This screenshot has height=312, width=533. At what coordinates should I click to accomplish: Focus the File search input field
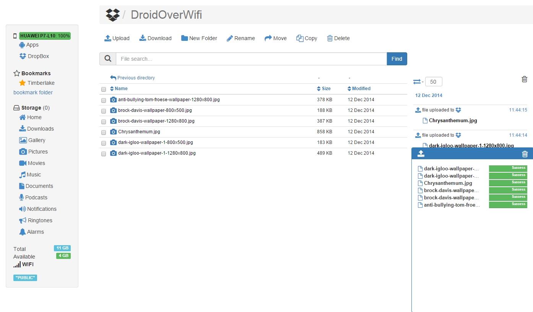pos(251,59)
